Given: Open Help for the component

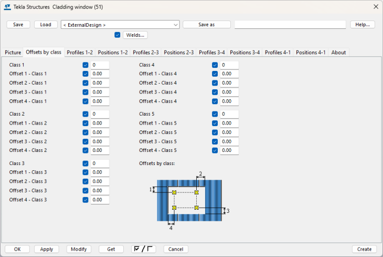Looking at the screenshot, I should pos(363,25).
